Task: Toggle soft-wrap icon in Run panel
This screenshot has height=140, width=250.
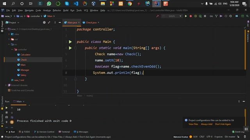Action: click(12, 117)
